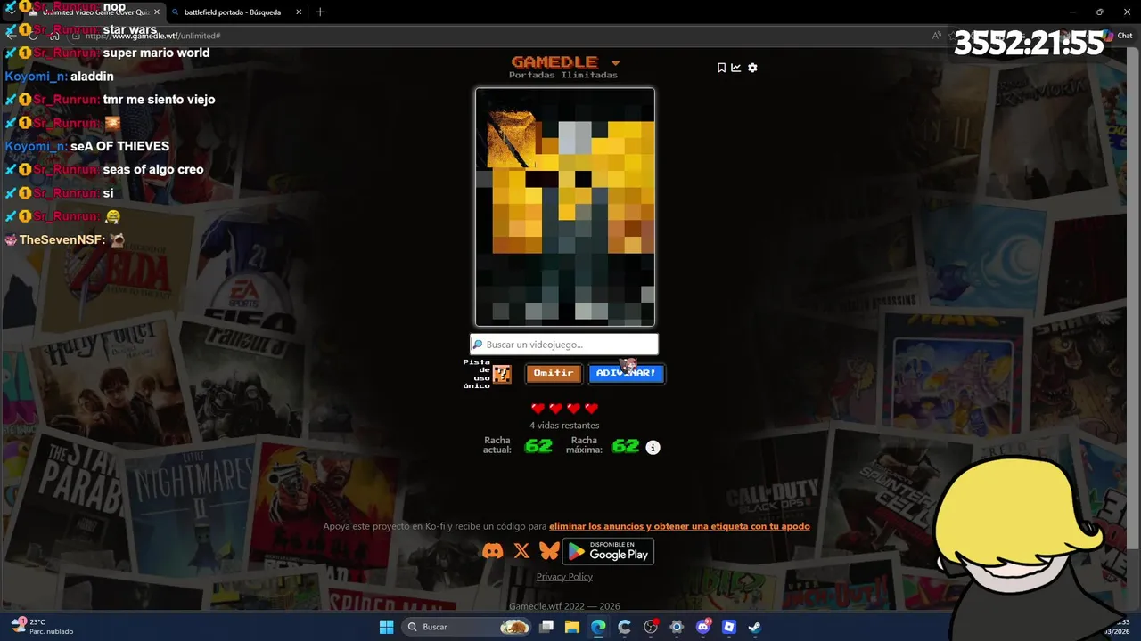The height and width of the screenshot is (641, 1141).
Task: Click the pixelated game cover image
Action: 565,207
